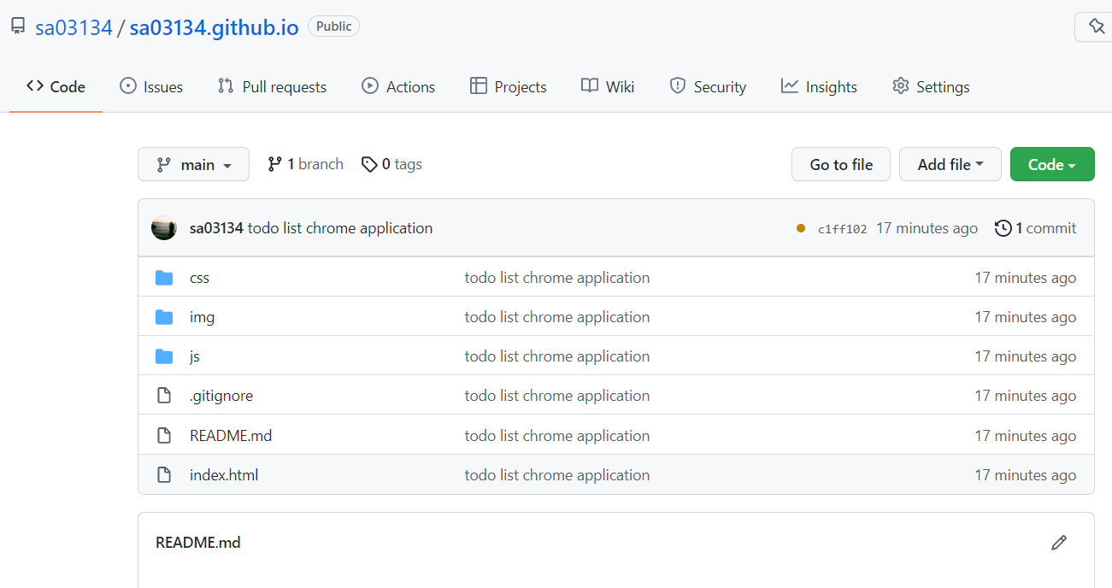View the 1 branch link

coord(305,164)
